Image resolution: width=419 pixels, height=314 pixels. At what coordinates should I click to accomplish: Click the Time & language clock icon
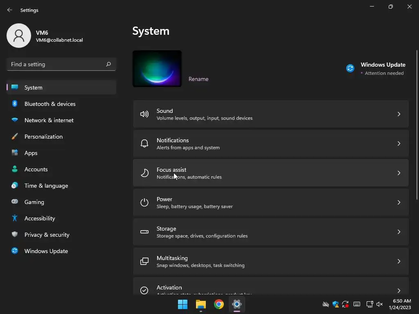pyautogui.click(x=15, y=185)
